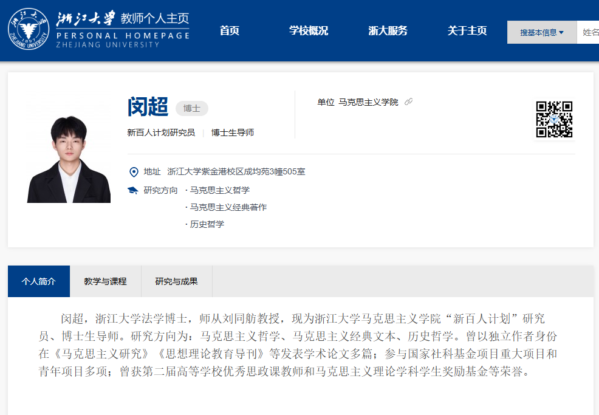
Task: Click the 博士 badge next to the name
Action: (x=192, y=109)
